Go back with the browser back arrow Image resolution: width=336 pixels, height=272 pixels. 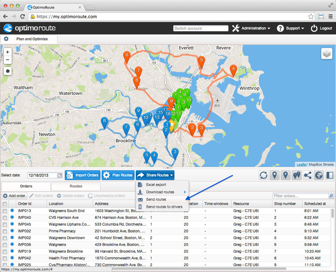coord(6,17)
